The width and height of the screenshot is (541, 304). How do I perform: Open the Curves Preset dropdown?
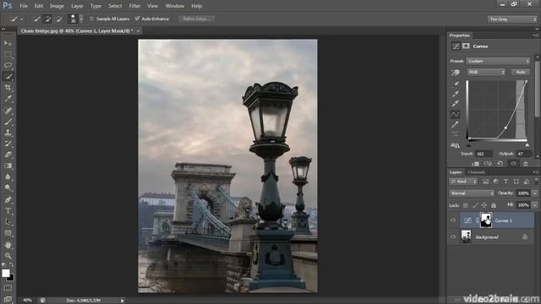tap(498, 61)
